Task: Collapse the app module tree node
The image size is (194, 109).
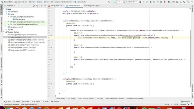Action: pyautogui.click(x=4, y=9)
